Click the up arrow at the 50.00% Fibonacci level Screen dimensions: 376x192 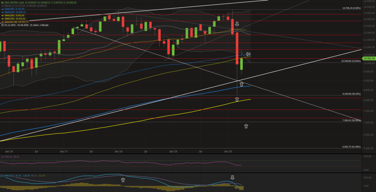(246, 126)
